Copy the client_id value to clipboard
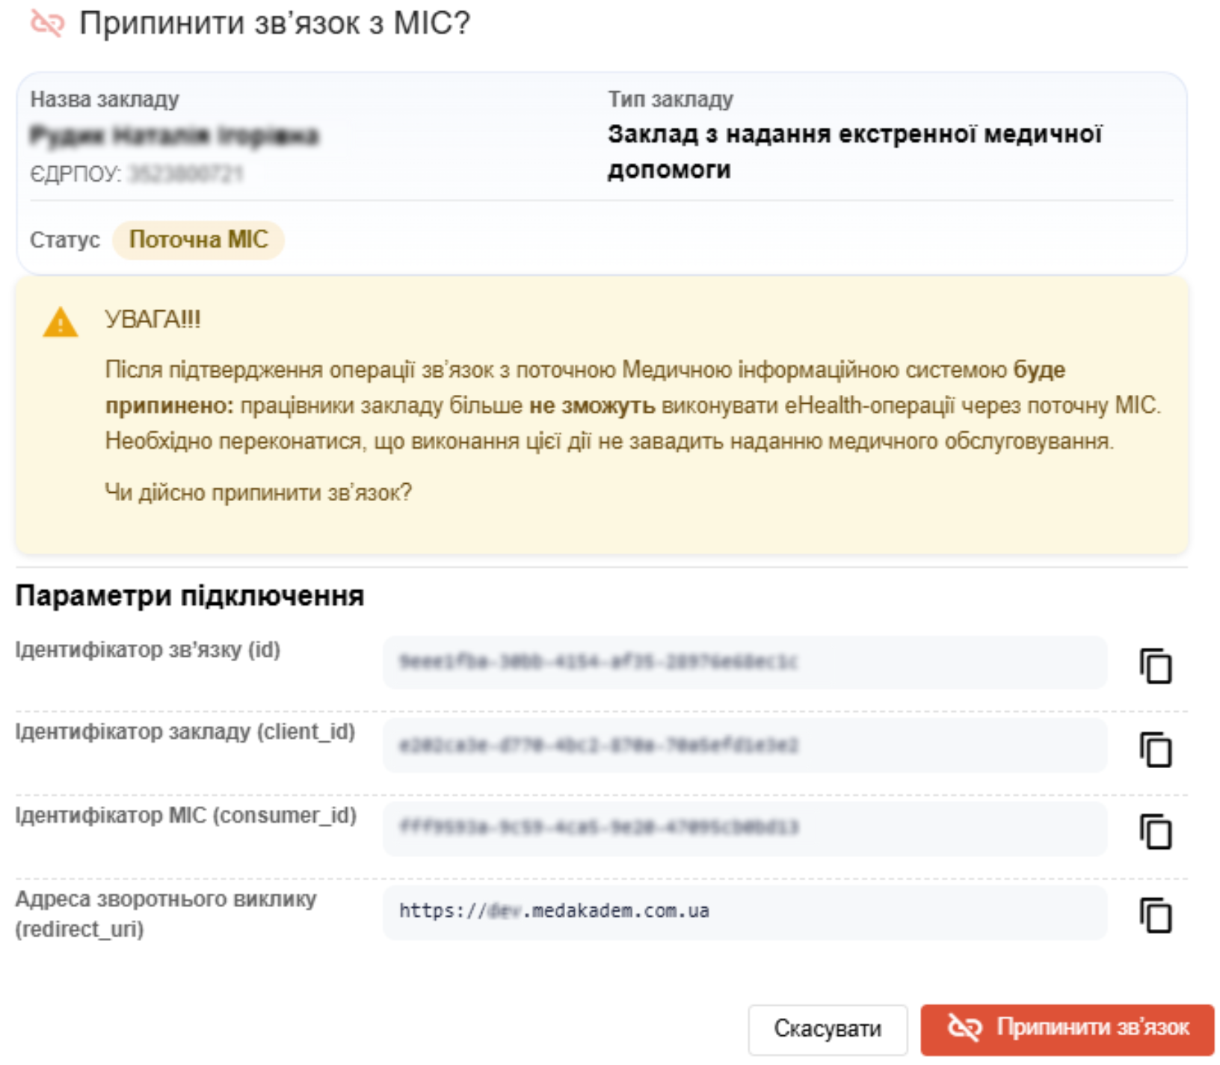Viewport: 1220px width, 1065px height. click(x=1156, y=749)
